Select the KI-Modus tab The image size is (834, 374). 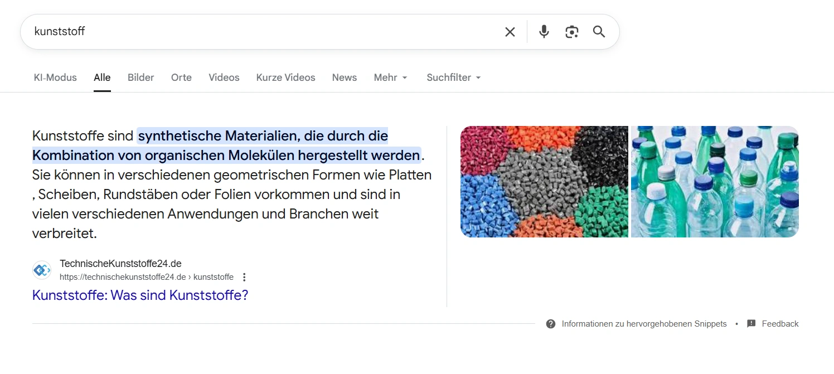[55, 77]
